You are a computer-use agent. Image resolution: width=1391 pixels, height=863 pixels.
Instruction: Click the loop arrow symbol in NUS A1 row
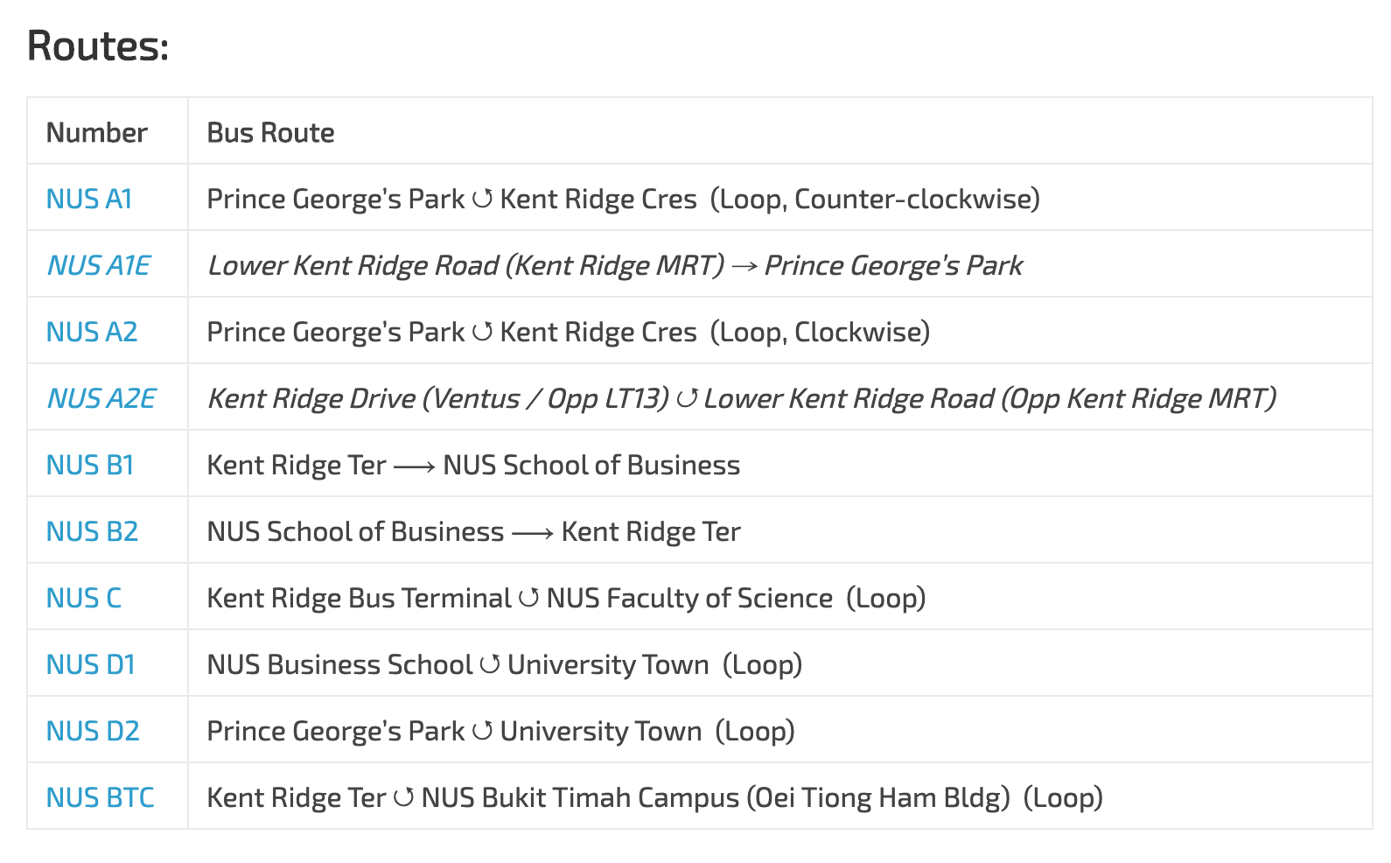482,200
